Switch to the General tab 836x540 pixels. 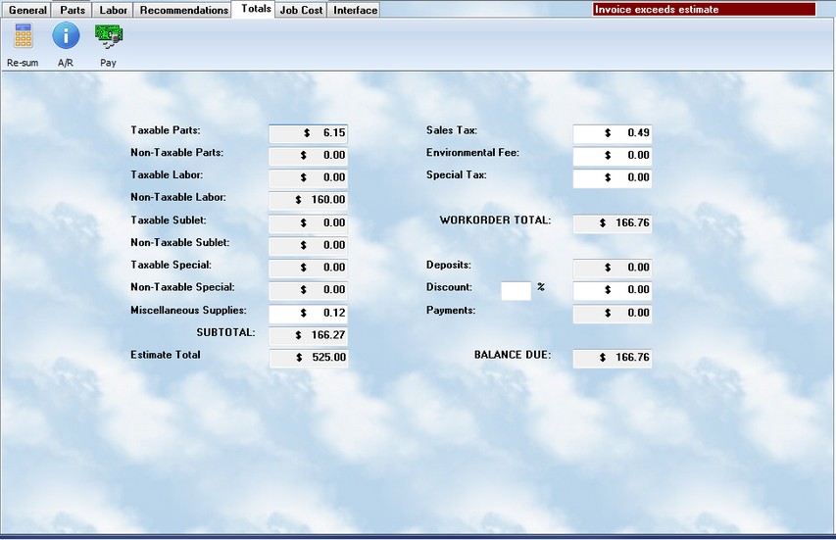tap(27, 10)
